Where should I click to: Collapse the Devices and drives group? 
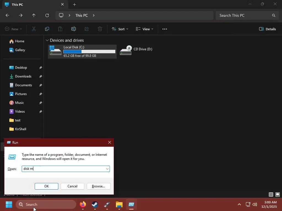tap(47, 40)
